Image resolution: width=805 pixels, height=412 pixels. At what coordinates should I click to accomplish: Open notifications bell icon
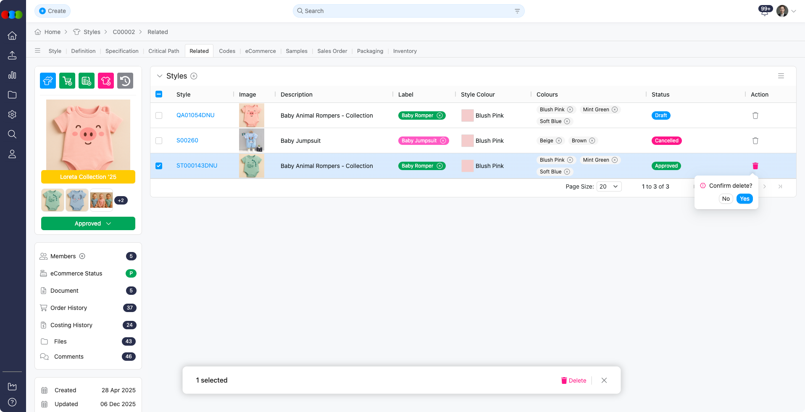click(x=764, y=11)
